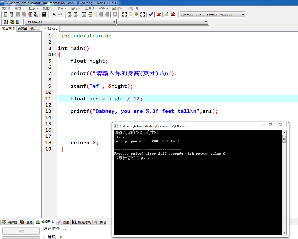Screen dimensions: 298x239
Task: Open the 调试 bottom panel tab
Action: click(x=63, y=222)
